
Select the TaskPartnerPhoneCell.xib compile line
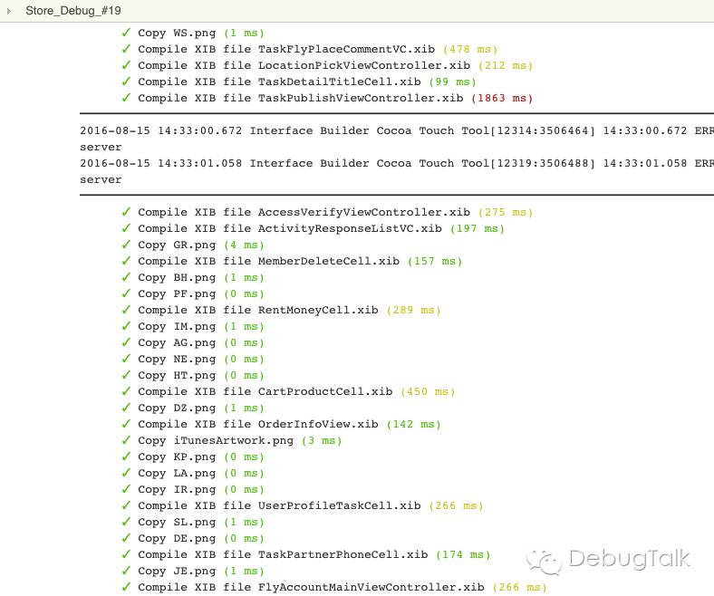click(x=306, y=555)
